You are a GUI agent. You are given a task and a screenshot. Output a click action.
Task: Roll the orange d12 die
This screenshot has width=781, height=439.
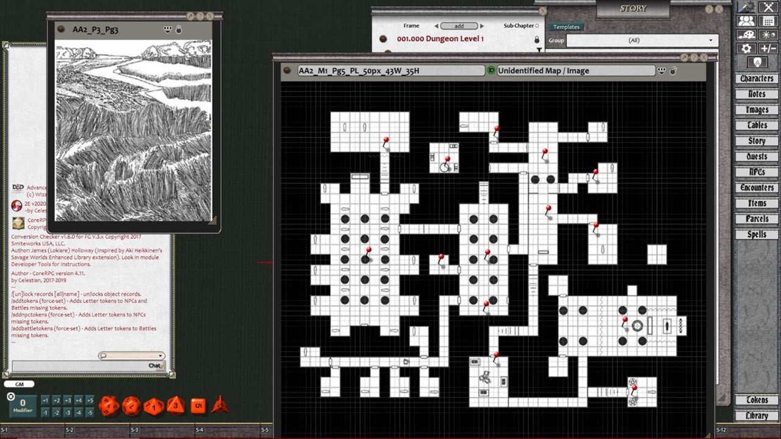click(x=132, y=405)
